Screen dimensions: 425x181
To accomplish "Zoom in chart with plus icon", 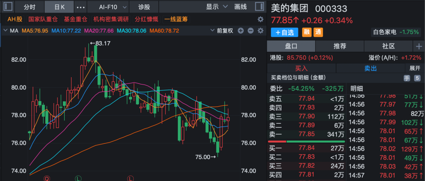I will [x=241, y=31].
